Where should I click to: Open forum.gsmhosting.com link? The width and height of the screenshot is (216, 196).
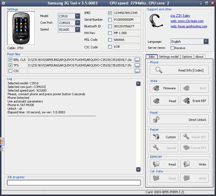pos(189,26)
